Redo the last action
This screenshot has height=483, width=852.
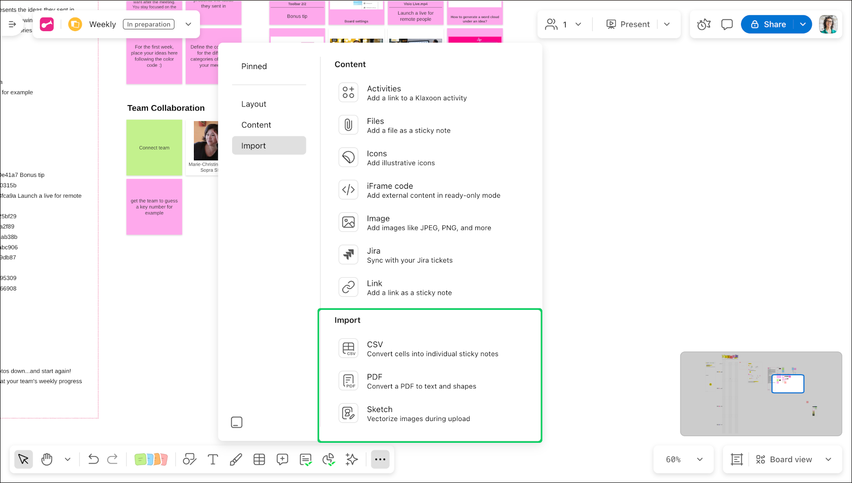(113, 459)
